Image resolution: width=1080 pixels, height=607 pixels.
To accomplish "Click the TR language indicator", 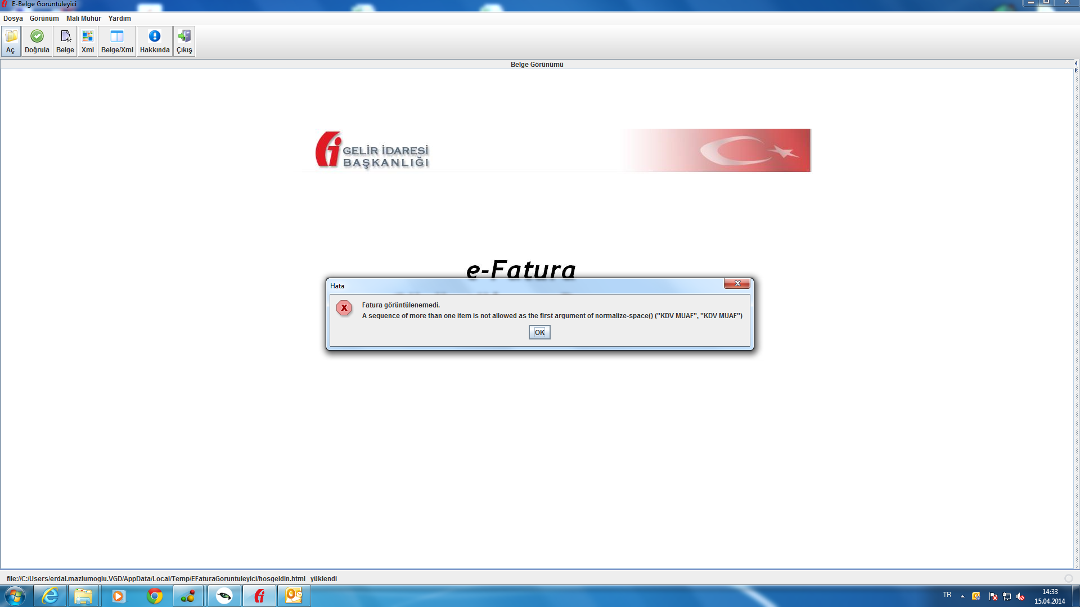I will (947, 595).
